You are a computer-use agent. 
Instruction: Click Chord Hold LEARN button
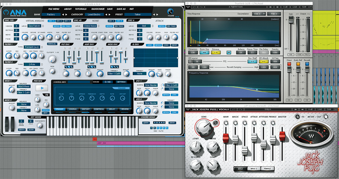pos(146,123)
